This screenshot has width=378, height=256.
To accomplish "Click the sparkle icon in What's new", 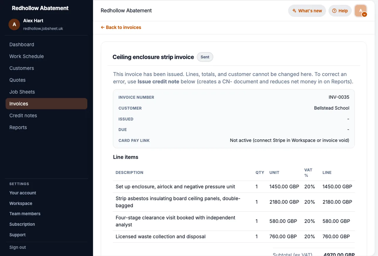I will 294,11.
